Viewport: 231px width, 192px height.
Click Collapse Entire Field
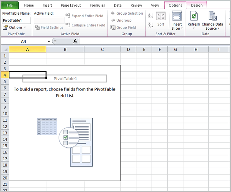tap(85, 25)
